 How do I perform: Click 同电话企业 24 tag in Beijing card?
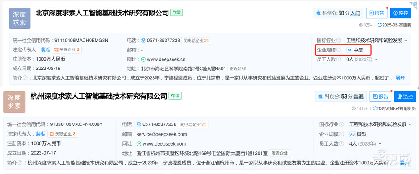pyautogui.click(x=197, y=41)
